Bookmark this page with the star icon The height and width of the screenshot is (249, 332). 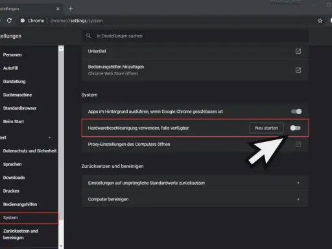320,21
